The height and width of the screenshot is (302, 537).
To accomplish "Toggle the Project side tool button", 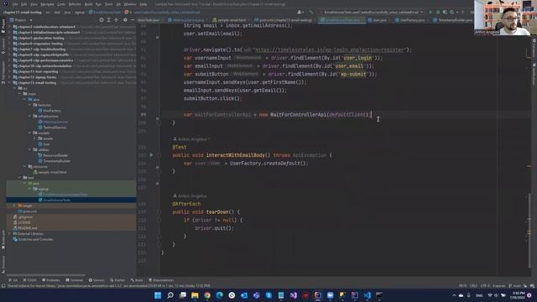I will [3, 26].
